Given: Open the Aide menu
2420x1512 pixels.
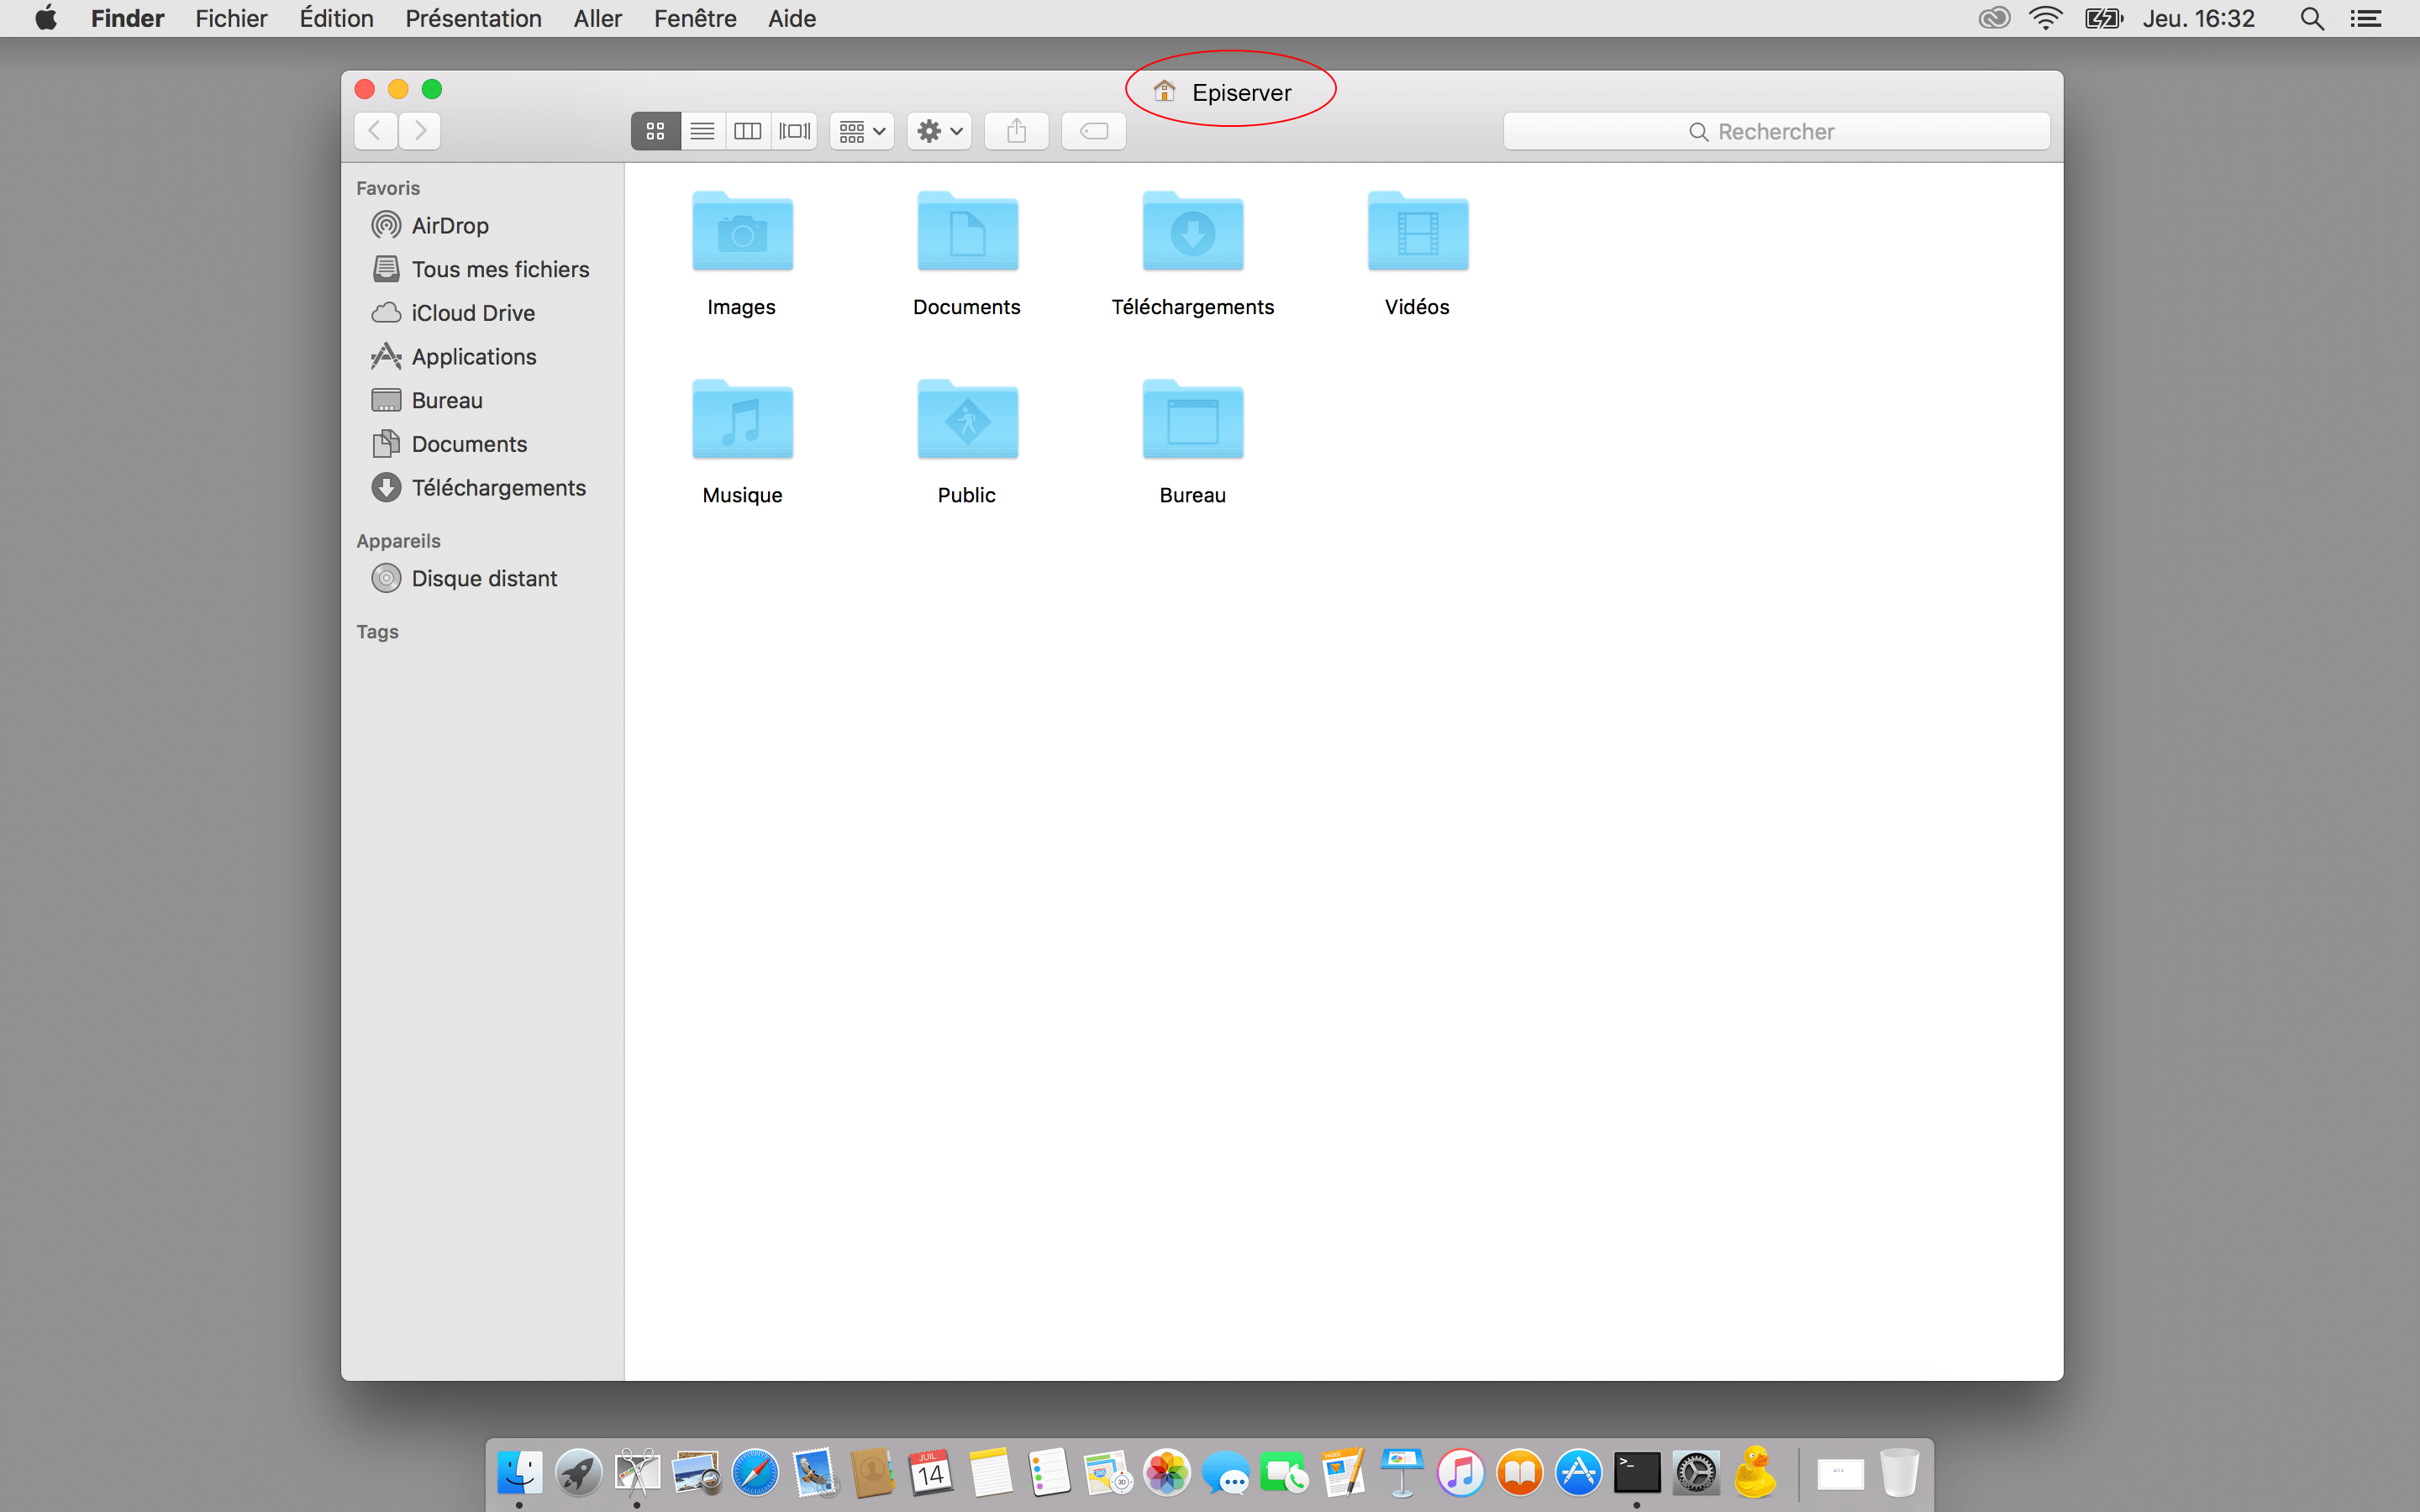Looking at the screenshot, I should pos(791,18).
